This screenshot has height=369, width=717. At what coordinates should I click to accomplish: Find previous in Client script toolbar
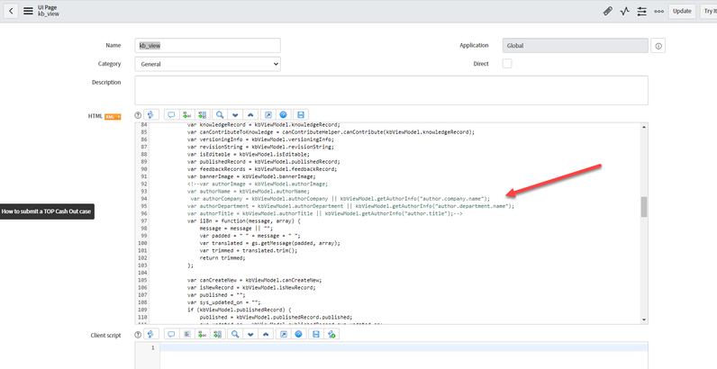[x=265, y=335]
